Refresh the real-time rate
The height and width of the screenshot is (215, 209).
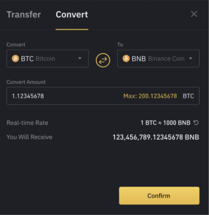196,123
